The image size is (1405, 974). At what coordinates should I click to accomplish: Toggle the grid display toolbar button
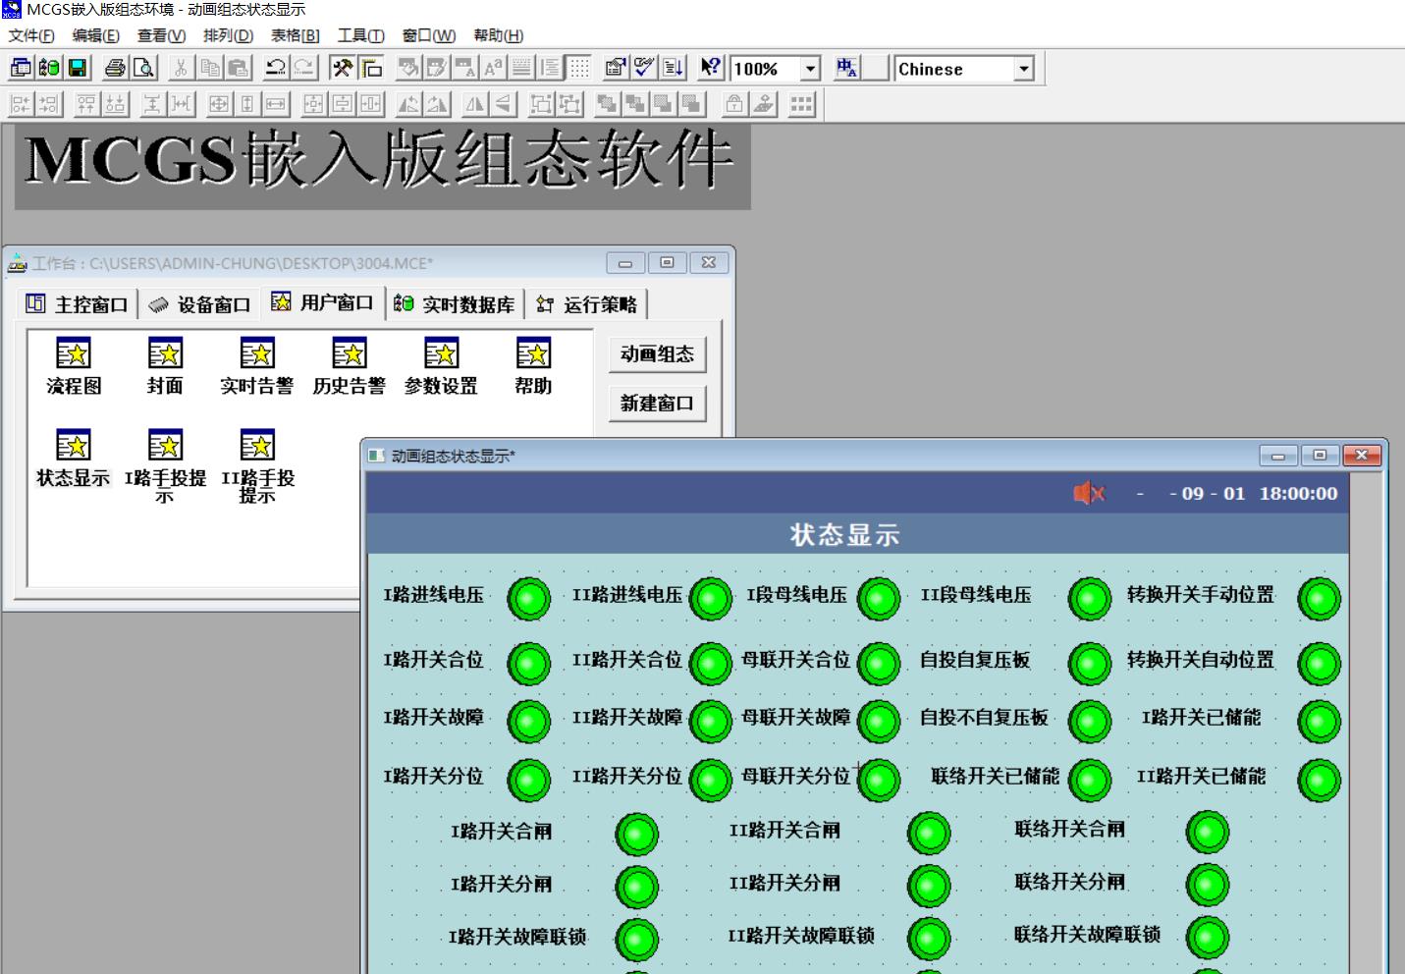pos(579,68)
